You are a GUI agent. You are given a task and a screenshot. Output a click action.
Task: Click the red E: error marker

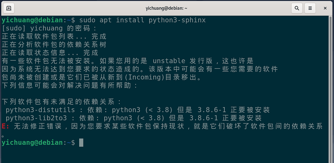click(5, 126)
